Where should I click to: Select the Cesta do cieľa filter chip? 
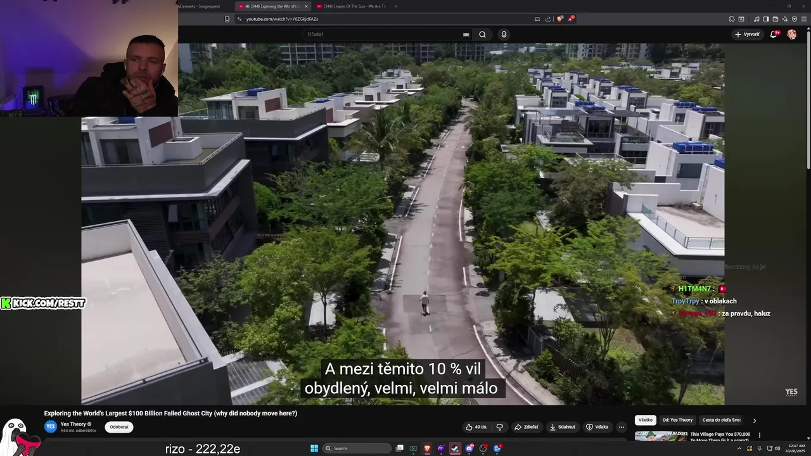click(x=721, y=420)
